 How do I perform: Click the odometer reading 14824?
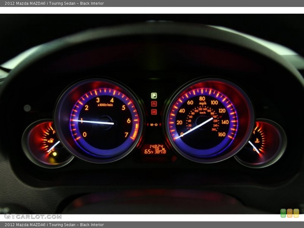[156, 147]
